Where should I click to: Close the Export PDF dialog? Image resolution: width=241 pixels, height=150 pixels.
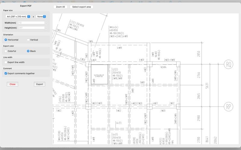[12, 84]
